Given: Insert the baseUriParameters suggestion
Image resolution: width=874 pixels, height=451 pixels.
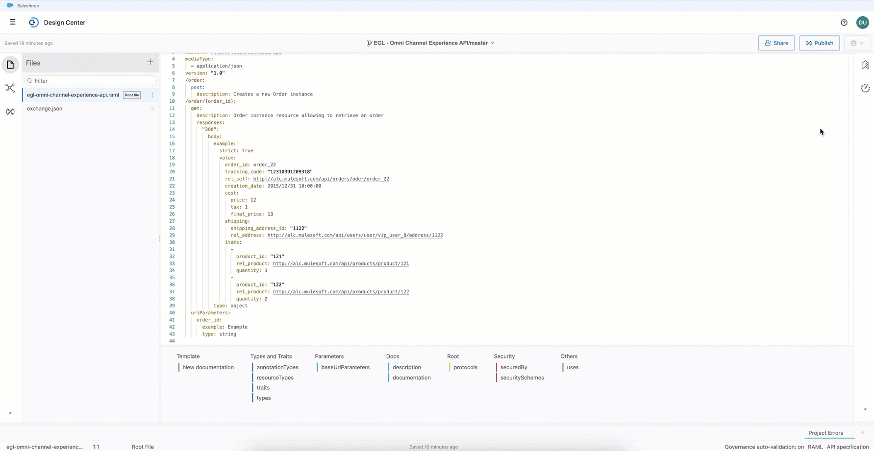Looking at the screenshot, I should (x=345, y=367).
